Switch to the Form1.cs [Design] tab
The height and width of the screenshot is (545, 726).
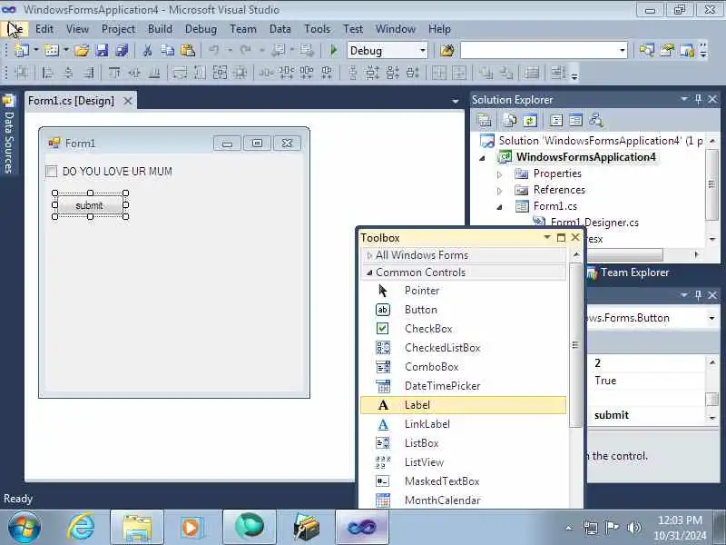point(71,101)
